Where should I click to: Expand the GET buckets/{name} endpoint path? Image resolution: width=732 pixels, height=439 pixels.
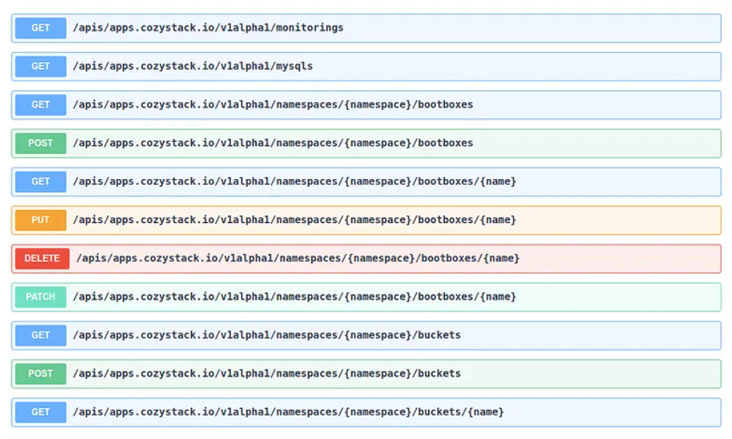288,412
